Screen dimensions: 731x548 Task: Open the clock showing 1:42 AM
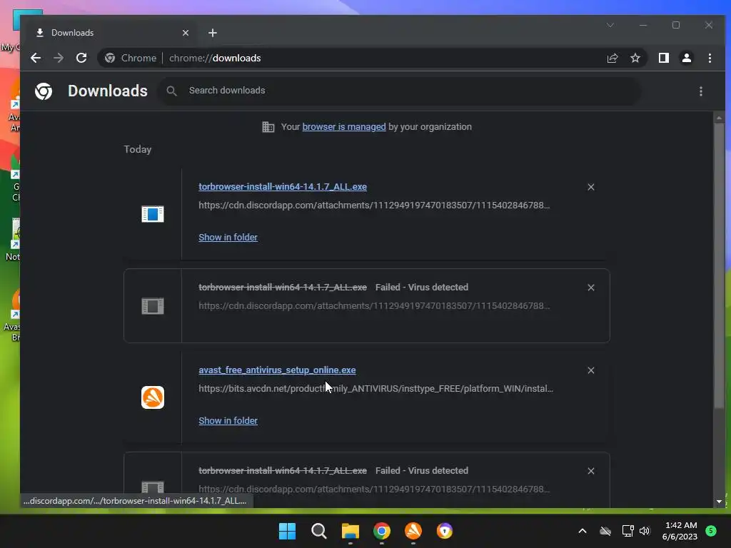coord(680,531)
